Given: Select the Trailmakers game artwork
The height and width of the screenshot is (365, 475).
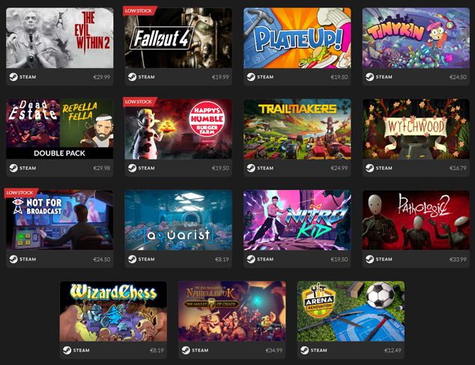Looking at the screenshot, I should [x=297, y=129].
